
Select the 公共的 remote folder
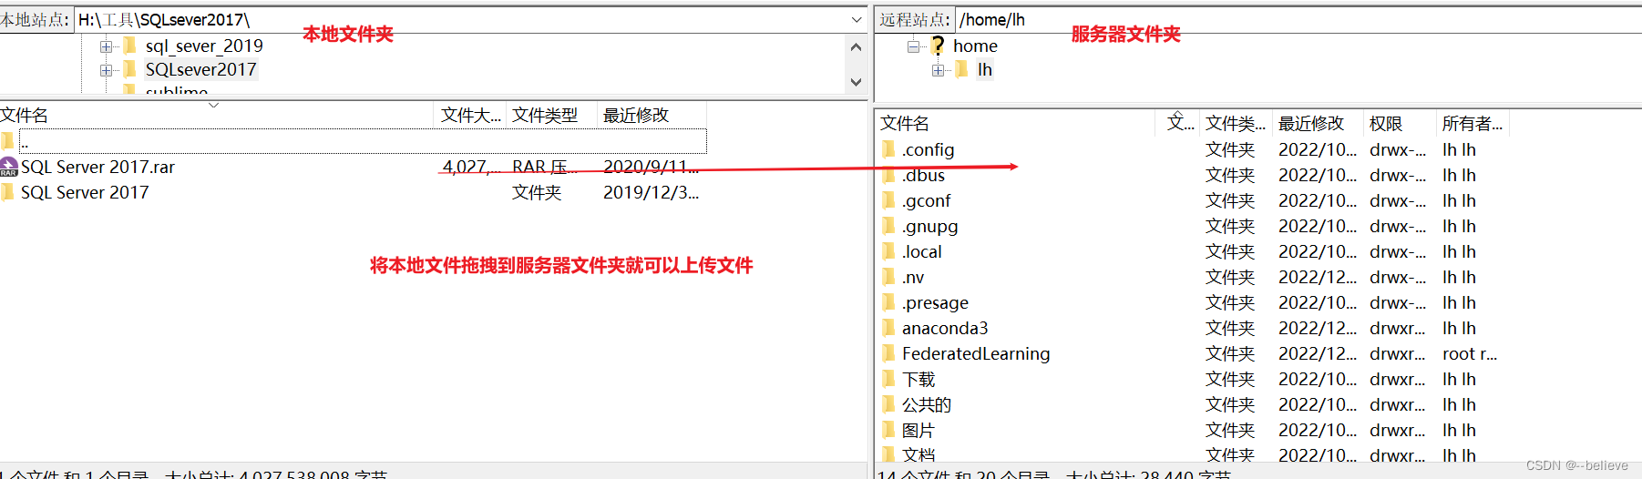click(927, 404)
